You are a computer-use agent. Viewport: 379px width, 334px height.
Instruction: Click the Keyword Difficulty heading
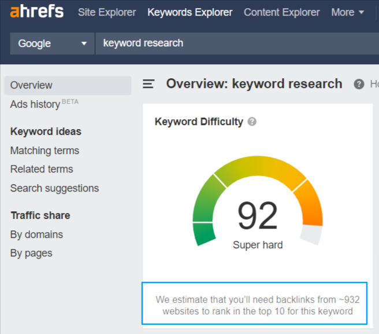pos(199,122)
